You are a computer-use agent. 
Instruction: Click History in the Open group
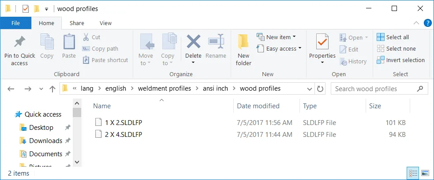353,61
